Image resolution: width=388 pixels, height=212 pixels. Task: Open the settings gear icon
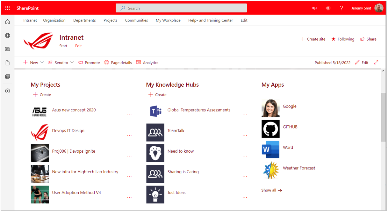pos(328,8)
